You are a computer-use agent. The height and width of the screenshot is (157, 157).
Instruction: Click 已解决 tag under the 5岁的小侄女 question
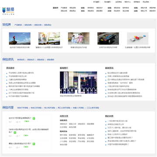click(x=26, y=136)
